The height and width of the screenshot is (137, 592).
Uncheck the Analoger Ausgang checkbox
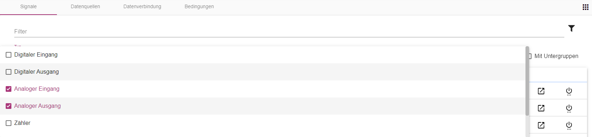coord(9,106)
